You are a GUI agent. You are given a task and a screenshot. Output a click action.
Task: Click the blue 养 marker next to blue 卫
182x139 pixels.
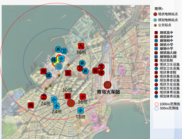pyautogui.click(x=58, y=50)
